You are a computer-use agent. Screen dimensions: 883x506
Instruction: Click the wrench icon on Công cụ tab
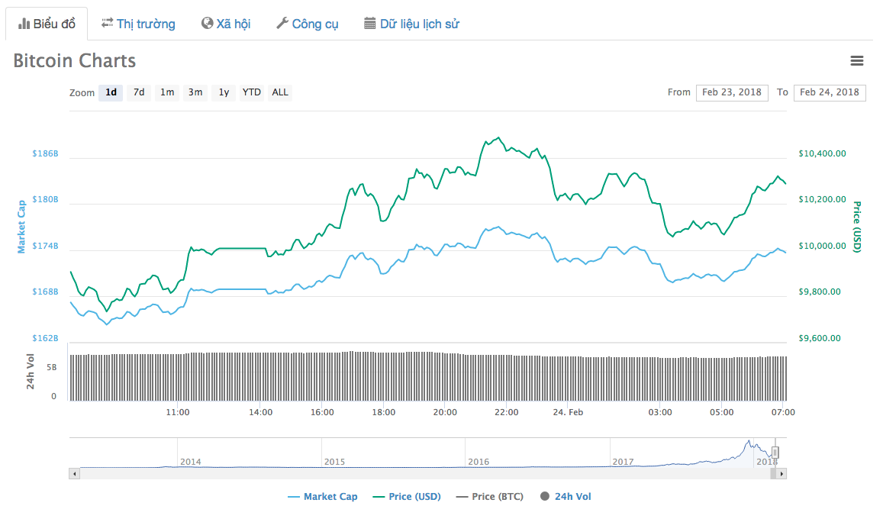[282, 23]
